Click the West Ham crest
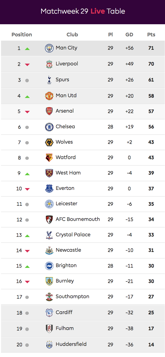This screenshot has width=165, height=357. [49, 173]
